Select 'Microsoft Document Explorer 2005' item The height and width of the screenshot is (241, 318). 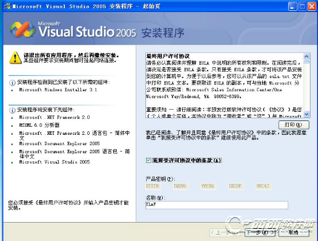(x=59, y=143)
